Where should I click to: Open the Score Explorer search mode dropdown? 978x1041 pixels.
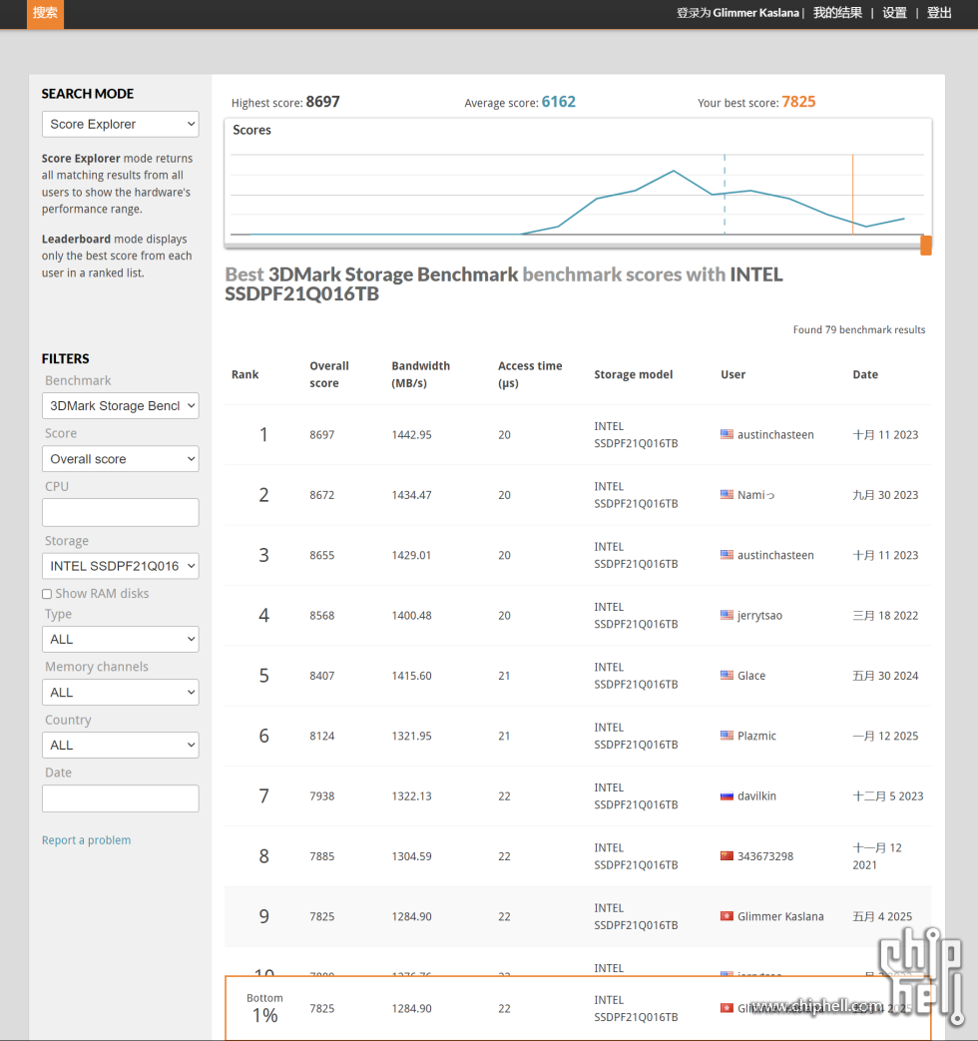[x=120, y=124]
